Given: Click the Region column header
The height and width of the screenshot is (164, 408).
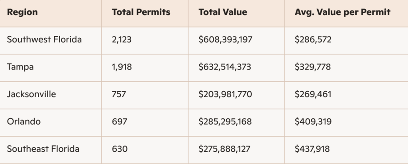Looking at the screenshot, I should (22, 12).
